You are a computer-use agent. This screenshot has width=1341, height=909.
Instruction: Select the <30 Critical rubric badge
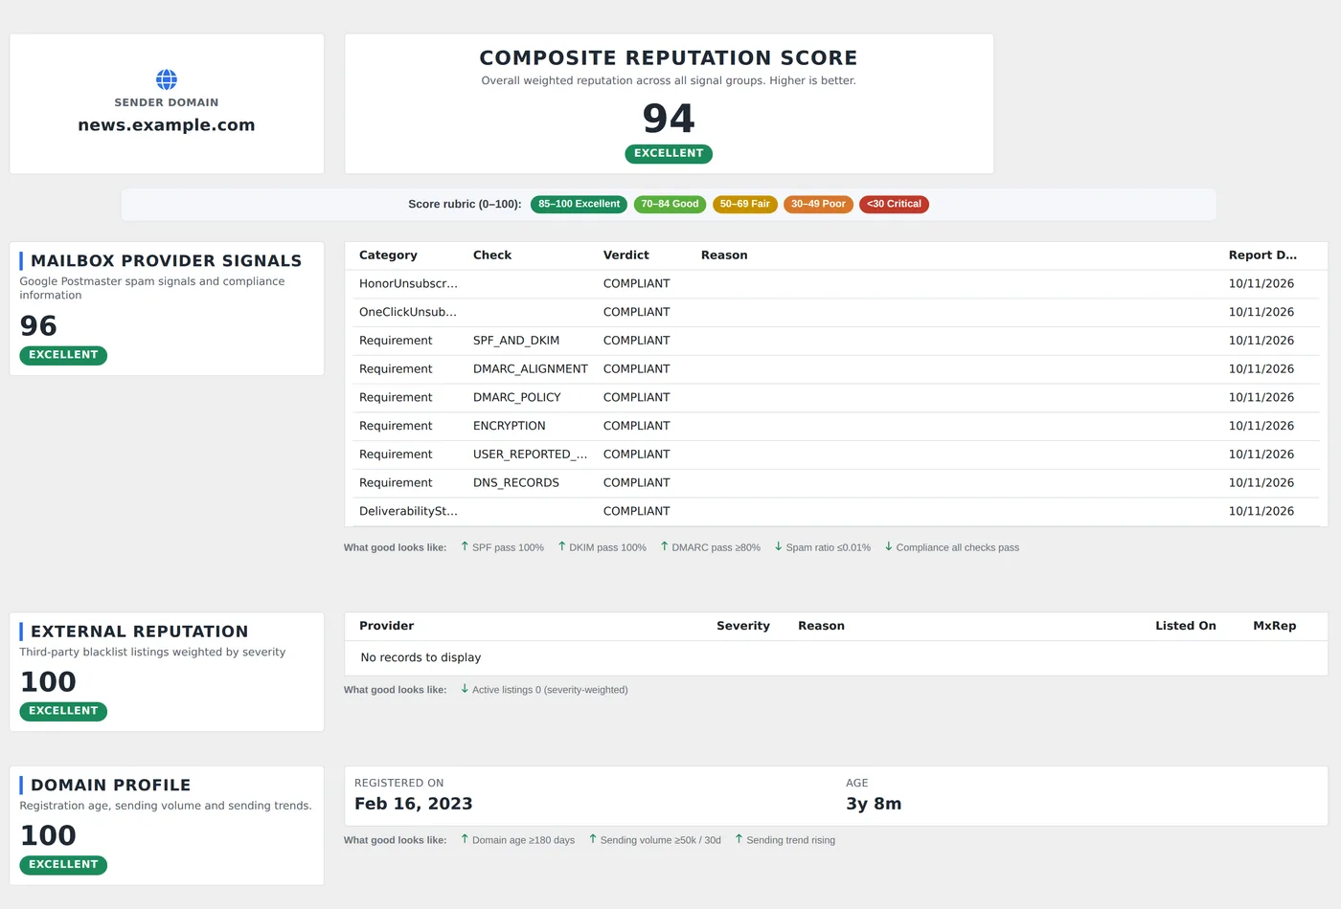(894, 204)
